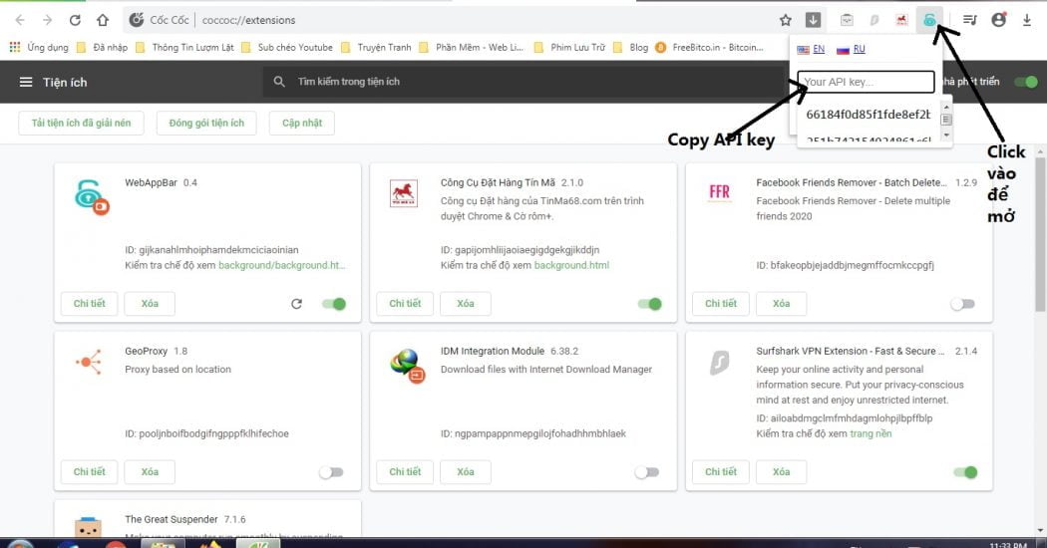Click the Cập nhật button

pyautogui.click(x=302, y=123)
